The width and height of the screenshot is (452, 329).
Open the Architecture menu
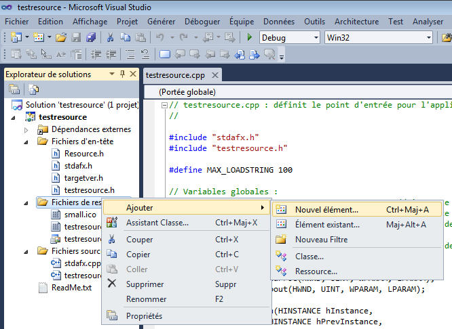(x=356, y=22)
